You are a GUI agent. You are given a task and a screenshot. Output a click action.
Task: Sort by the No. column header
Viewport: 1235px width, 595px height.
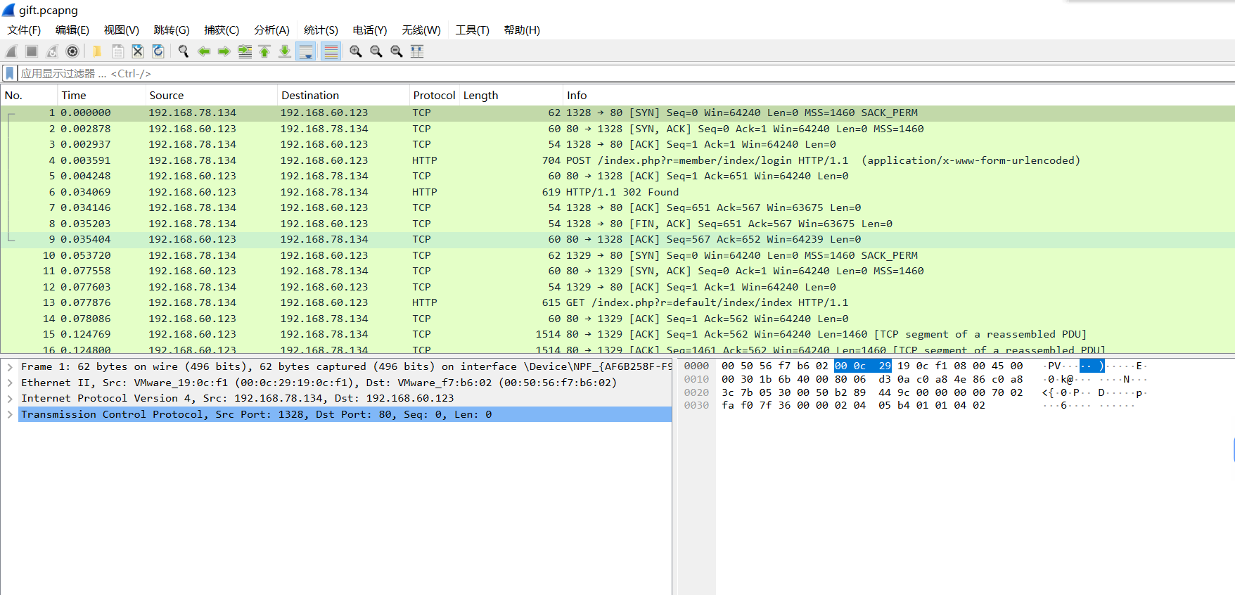[x=29, y=96]
